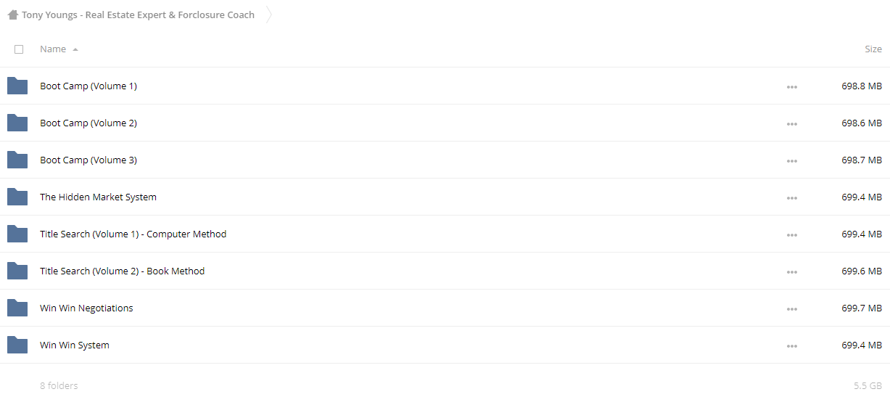Screen dimensions: 890x397
Task: Click the home icon in breadcrumb
Action: 13,15
